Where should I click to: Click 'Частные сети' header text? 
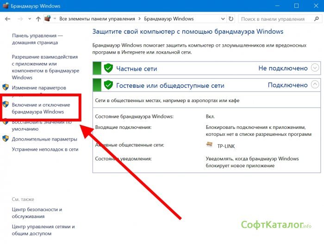click(x=137, y=68)
